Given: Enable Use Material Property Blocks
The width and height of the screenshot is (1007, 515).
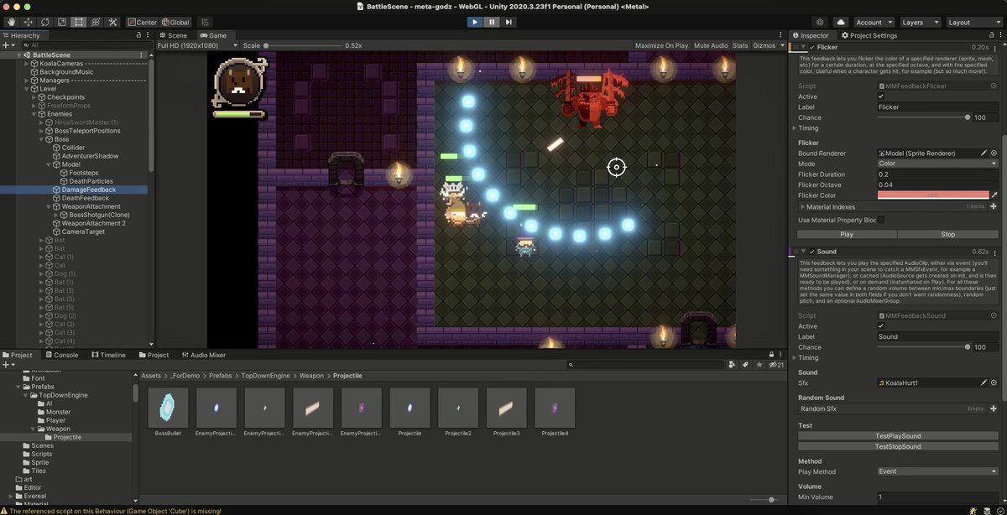Looking at the screenshot, I should pyautogui.click(x=880, y=220).
